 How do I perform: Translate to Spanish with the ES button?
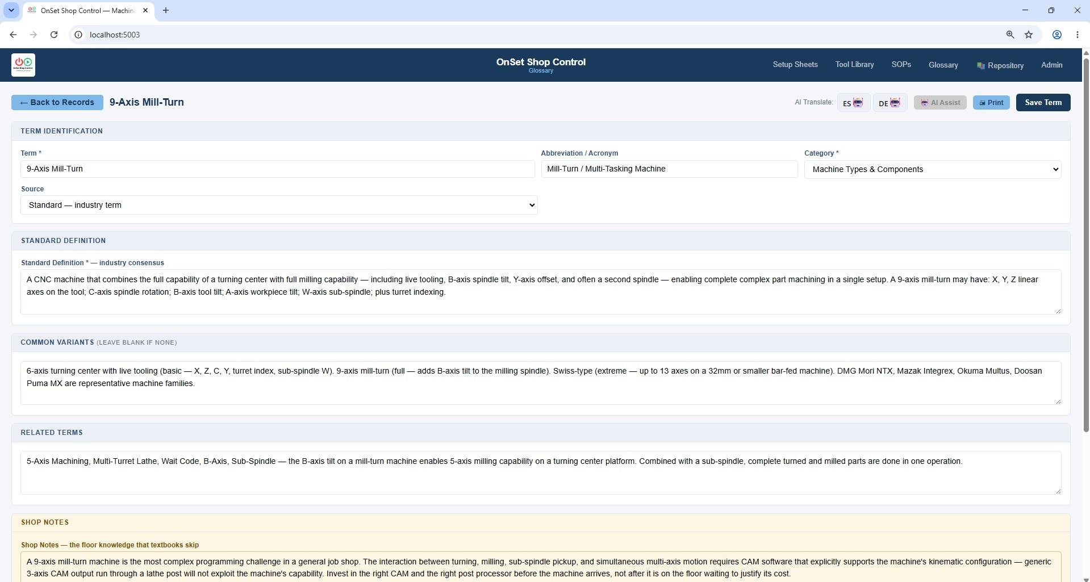853,103
